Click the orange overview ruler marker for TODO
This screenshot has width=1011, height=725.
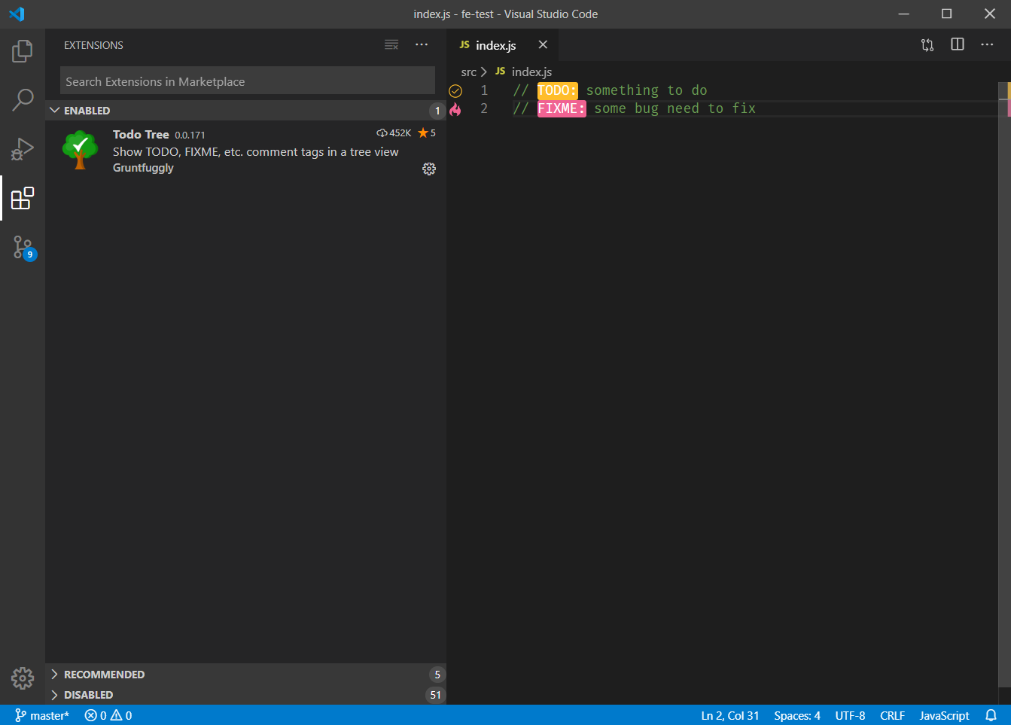pyautogui.click(x=1009, y=90)
